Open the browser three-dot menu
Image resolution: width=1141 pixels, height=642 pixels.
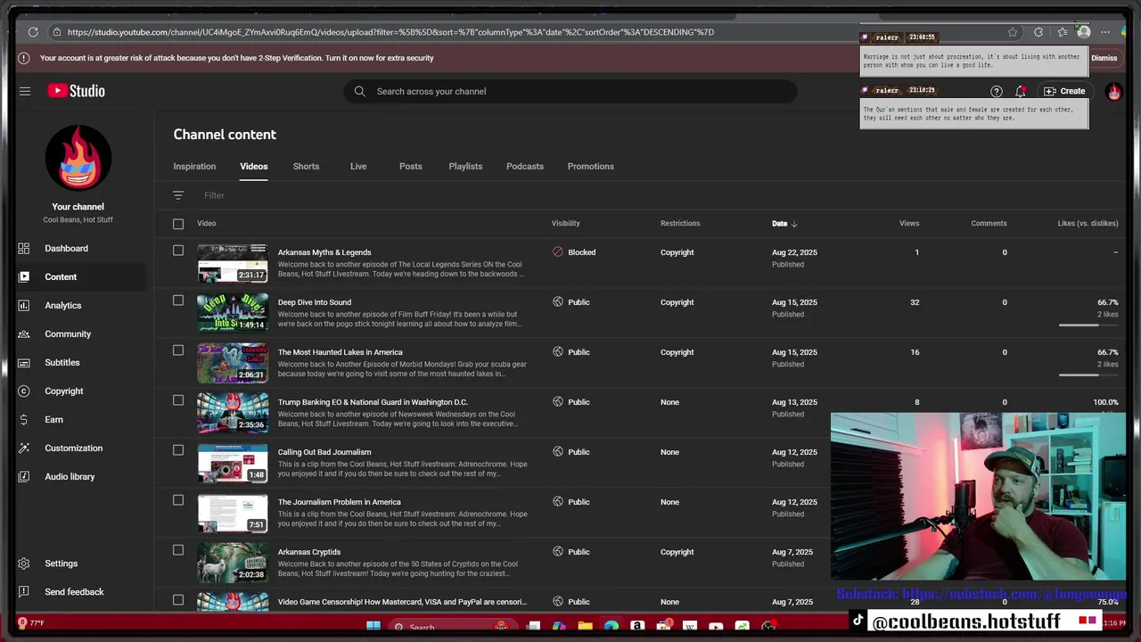[x=1105, y=32]
